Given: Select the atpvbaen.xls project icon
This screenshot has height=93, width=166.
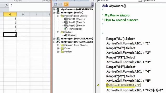Looking at the screenshot, I should tap(58, 9).
